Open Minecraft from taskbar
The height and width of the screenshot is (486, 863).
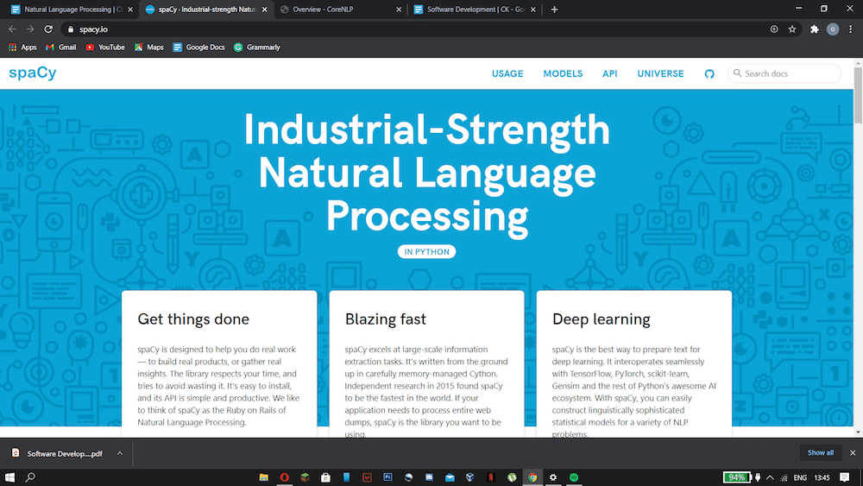tap(305, 477)
